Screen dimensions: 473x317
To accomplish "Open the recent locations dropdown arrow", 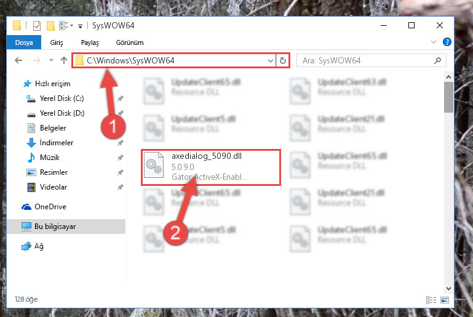I will click(51, 60).
